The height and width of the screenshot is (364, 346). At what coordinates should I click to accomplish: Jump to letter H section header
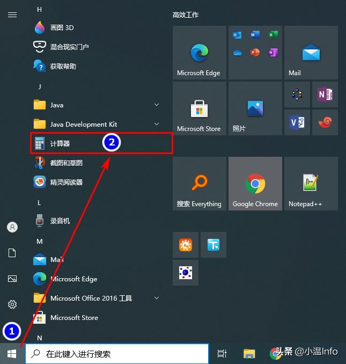pyautogui.click(x=39, y=10)
